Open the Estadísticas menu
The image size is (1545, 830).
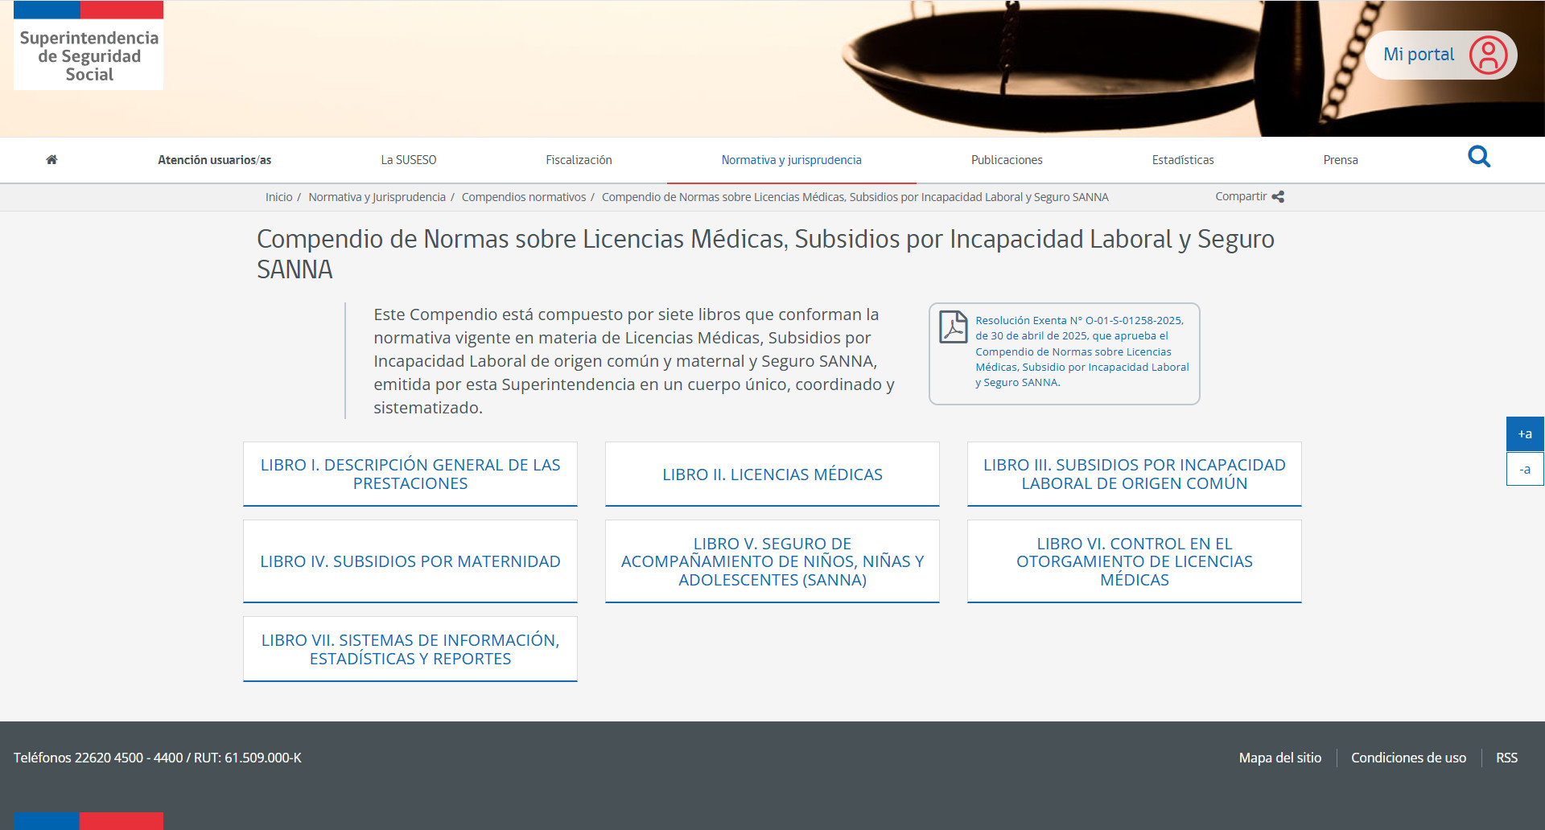point(1182,160)
